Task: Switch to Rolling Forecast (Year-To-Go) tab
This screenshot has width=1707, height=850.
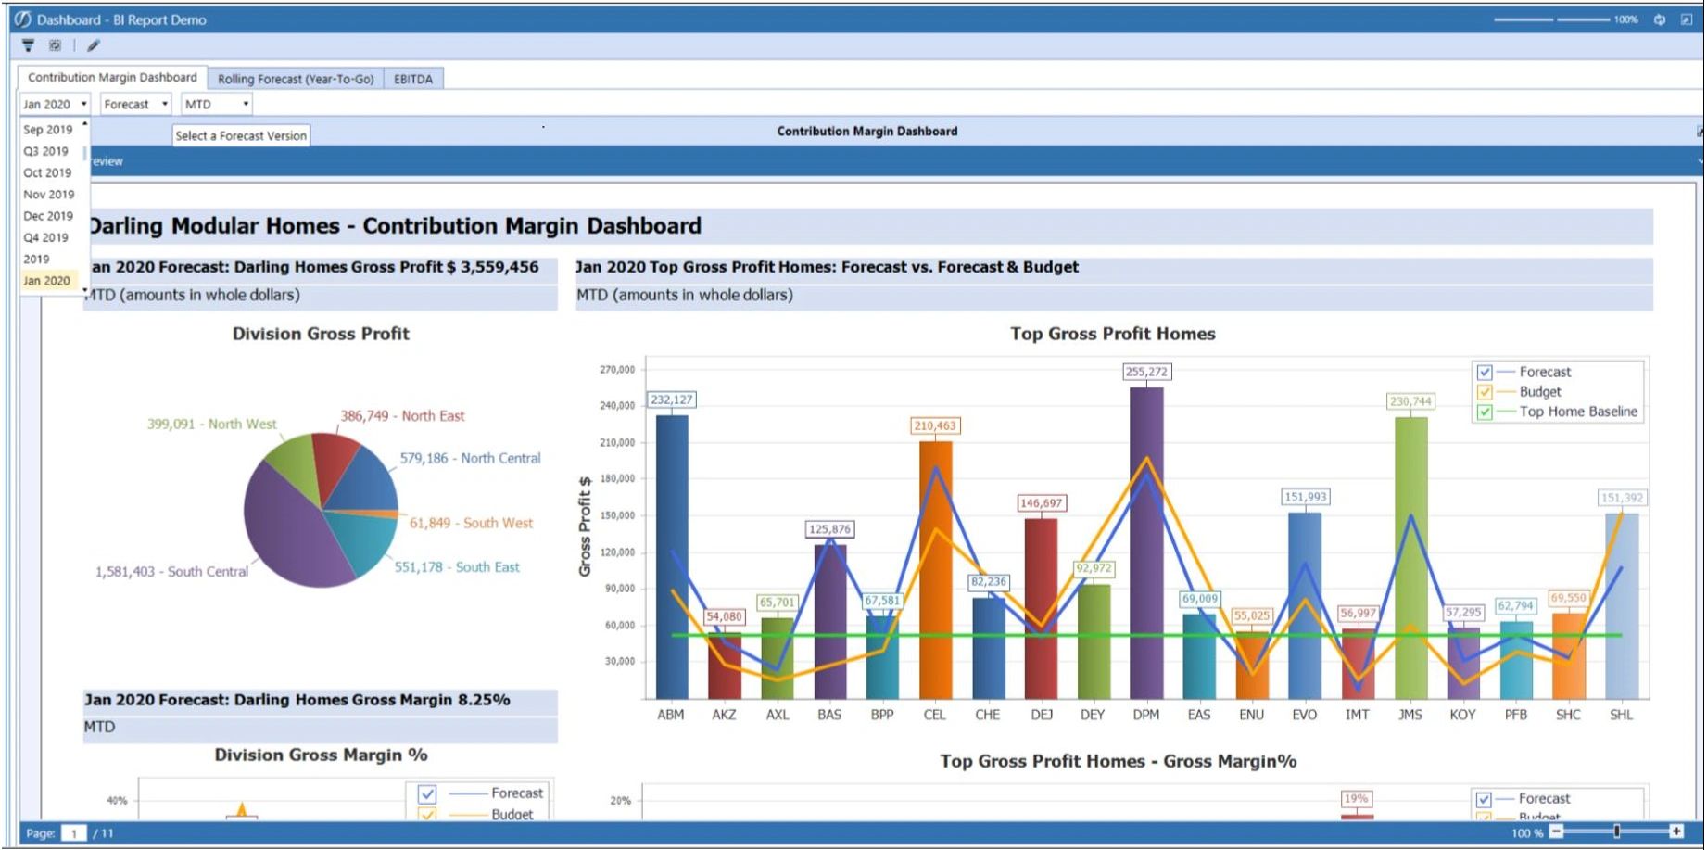Action: [x=296, y=80]
